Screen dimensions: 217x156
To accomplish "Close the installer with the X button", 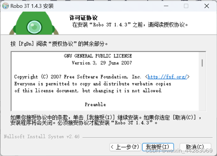I will [207, 6].
